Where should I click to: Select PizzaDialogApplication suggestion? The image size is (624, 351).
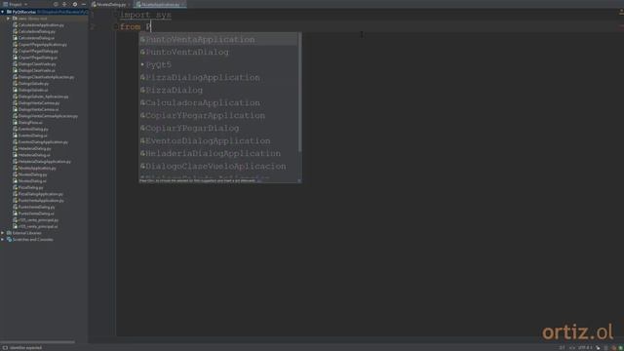pyautogui.click(x=218, y=77)
